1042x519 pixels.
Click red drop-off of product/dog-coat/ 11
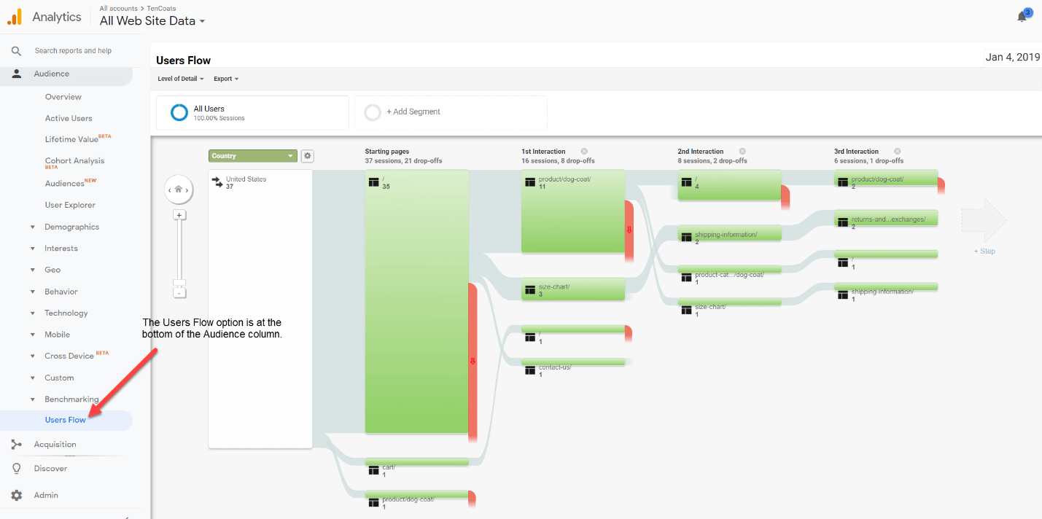point(629,230)
